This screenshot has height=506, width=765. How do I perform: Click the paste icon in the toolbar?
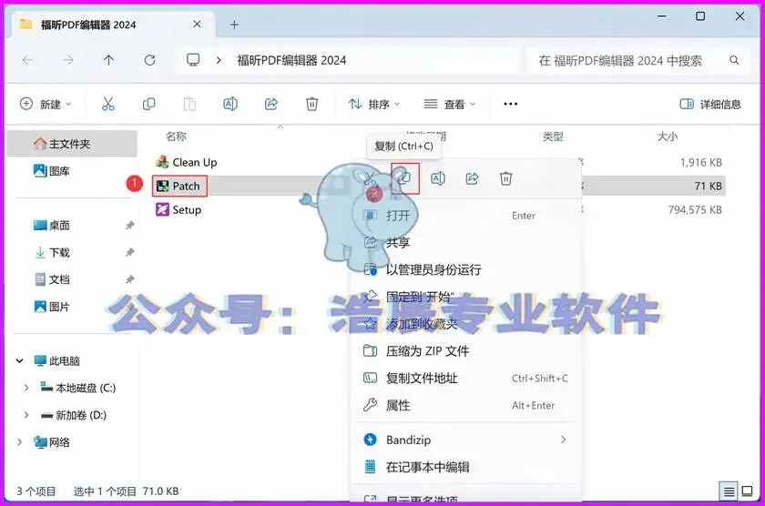click(x=189, y=104)
